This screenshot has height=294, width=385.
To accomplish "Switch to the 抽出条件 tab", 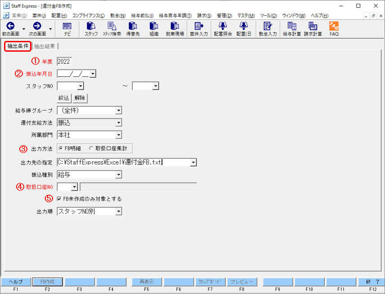I will pyautogui.click(x=17, y=46).
